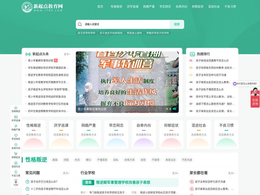
Task: Select hot keyword 孩子厌学的学校
Action: (x=86, y=33)
